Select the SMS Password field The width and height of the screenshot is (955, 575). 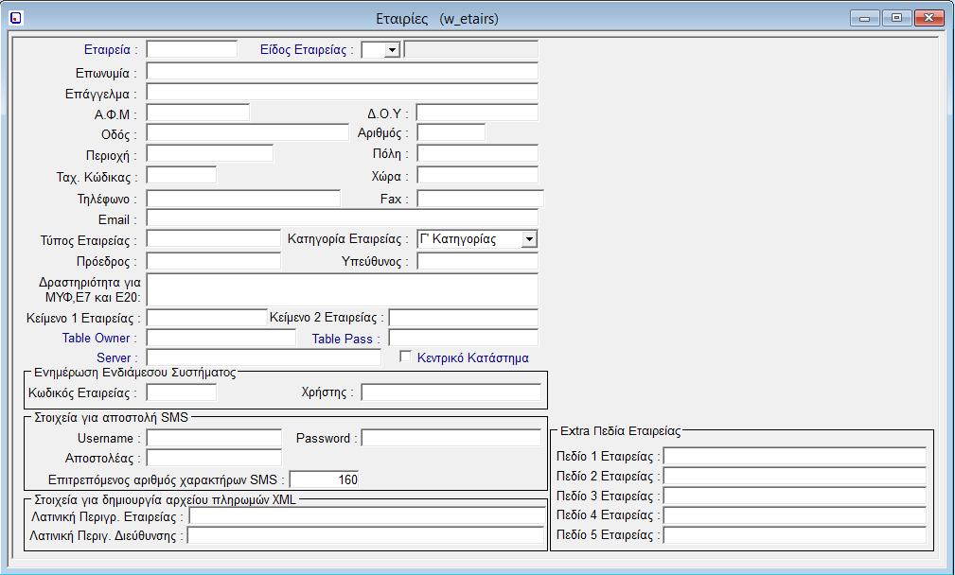point(451,438)
